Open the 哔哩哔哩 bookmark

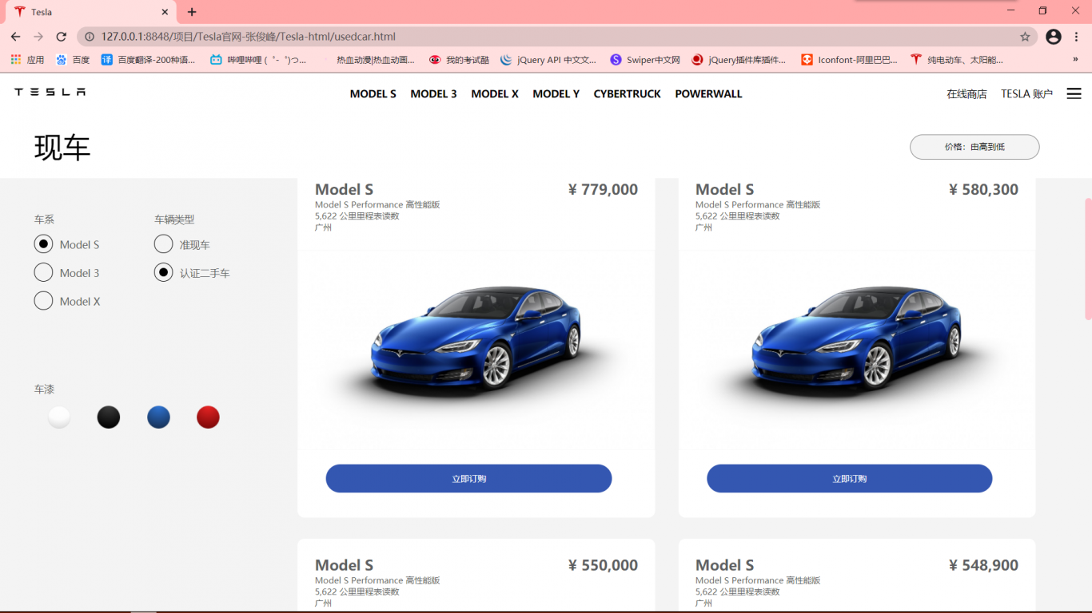(258, 60)
